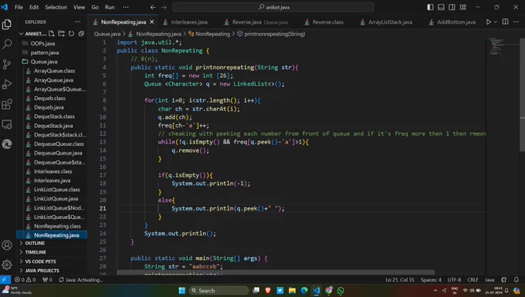Open notifications bell in status bar
525x297 pixels.
click(x=517, y=279)
